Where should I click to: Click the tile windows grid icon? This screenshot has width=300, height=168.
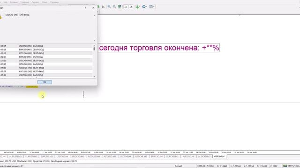[x=120, y=7]
